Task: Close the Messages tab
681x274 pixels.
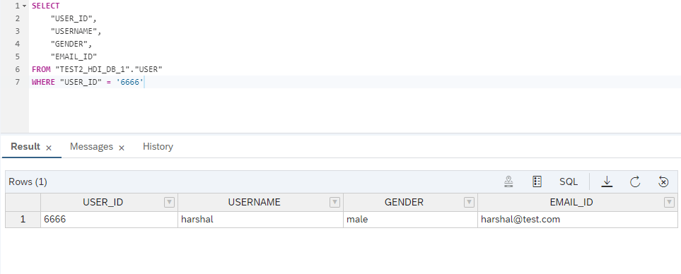Action: [122, 148]
